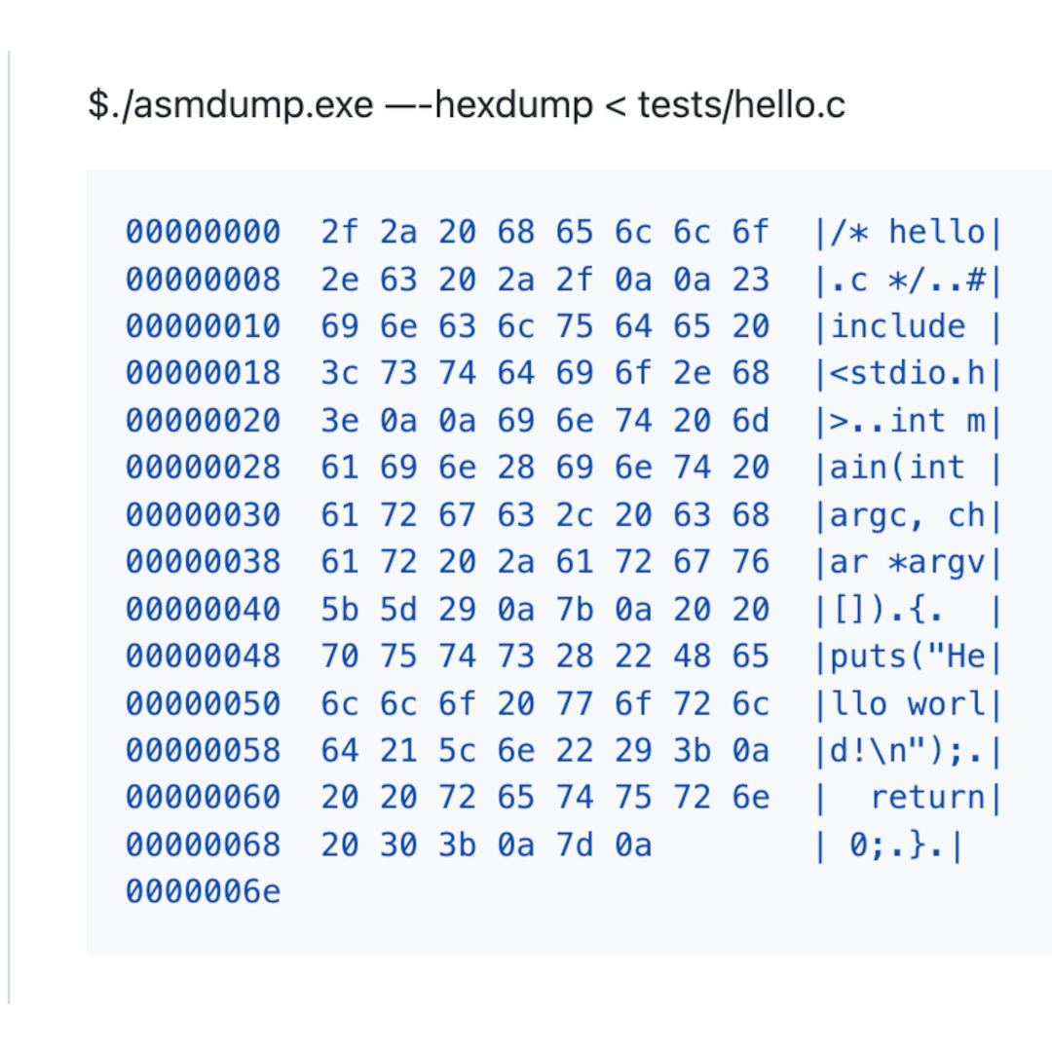Click the ASCII column '|ar *argv|'
This screenshot has width=1052, height=1052.
[x=908, y=563]
